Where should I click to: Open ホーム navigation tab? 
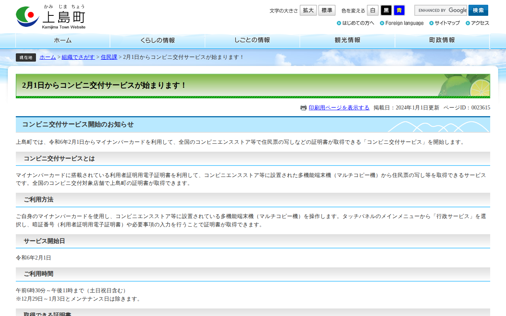63,40
